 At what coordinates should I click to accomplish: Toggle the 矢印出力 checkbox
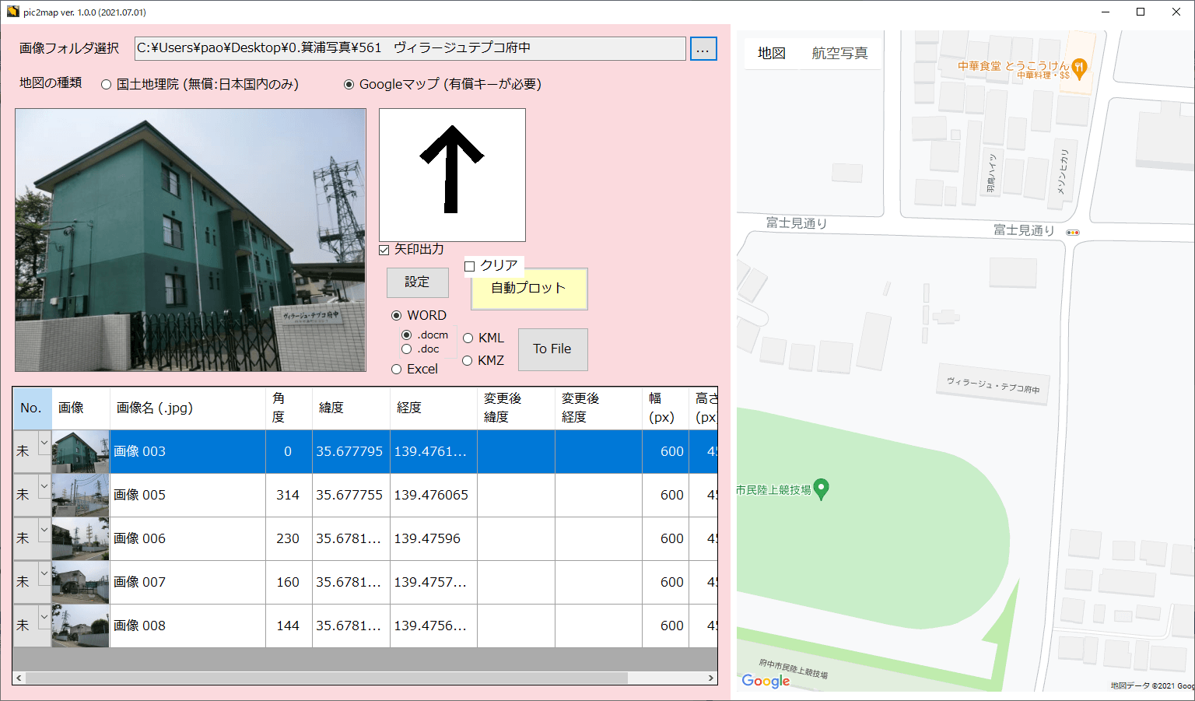click(x=384, y=250)
